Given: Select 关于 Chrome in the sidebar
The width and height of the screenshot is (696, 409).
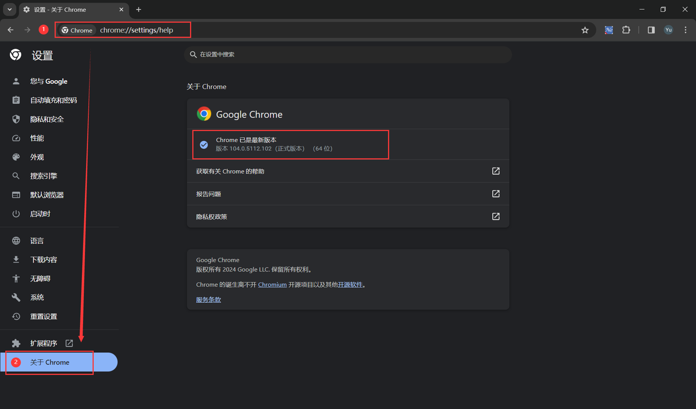Looking at the screenshot, I should click(x=59, y=362).
